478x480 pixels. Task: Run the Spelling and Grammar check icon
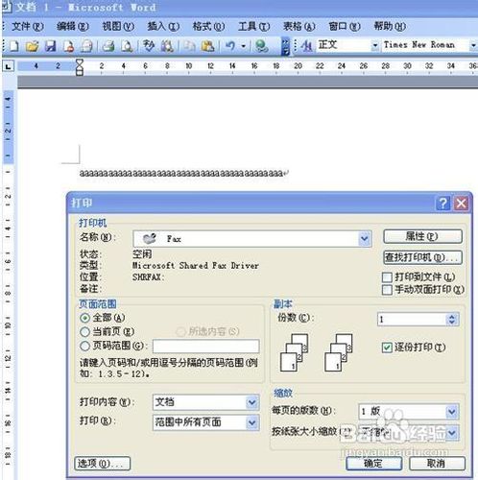[x=149, y=46]
